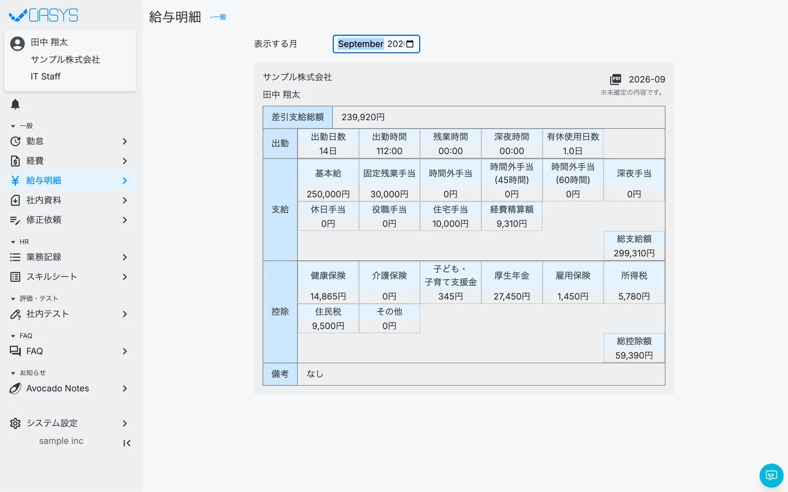Viewport: 788px width, 492px height.
Task: Collapse the sidebar with the arrow icon
Action: (x=127, y=443)
